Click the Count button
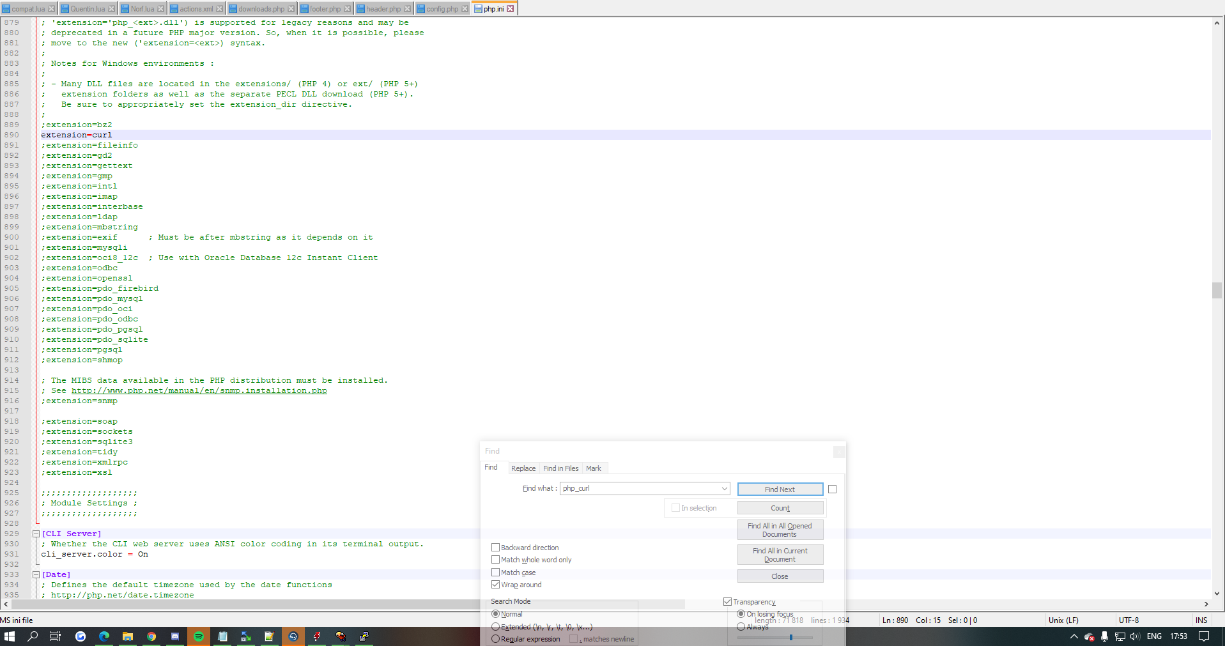Image resolution: width=1225 pixels, height=646 pixels. coord(780,508)
